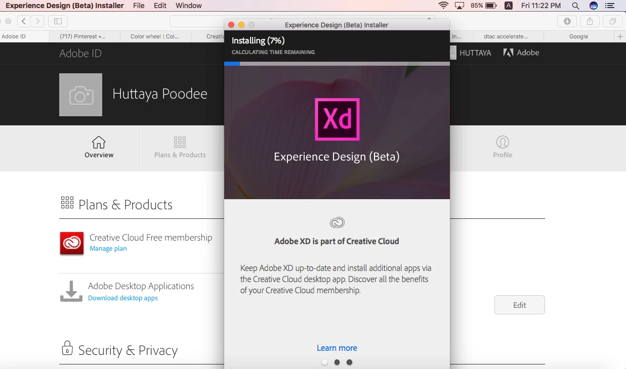Switch to the Color wheel tab
Screen dimensions: 626x369
(156, 36)
